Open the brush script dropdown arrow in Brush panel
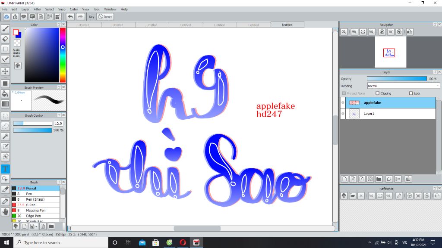The width and height of the screenshot is (442, 248). (36, 226)
